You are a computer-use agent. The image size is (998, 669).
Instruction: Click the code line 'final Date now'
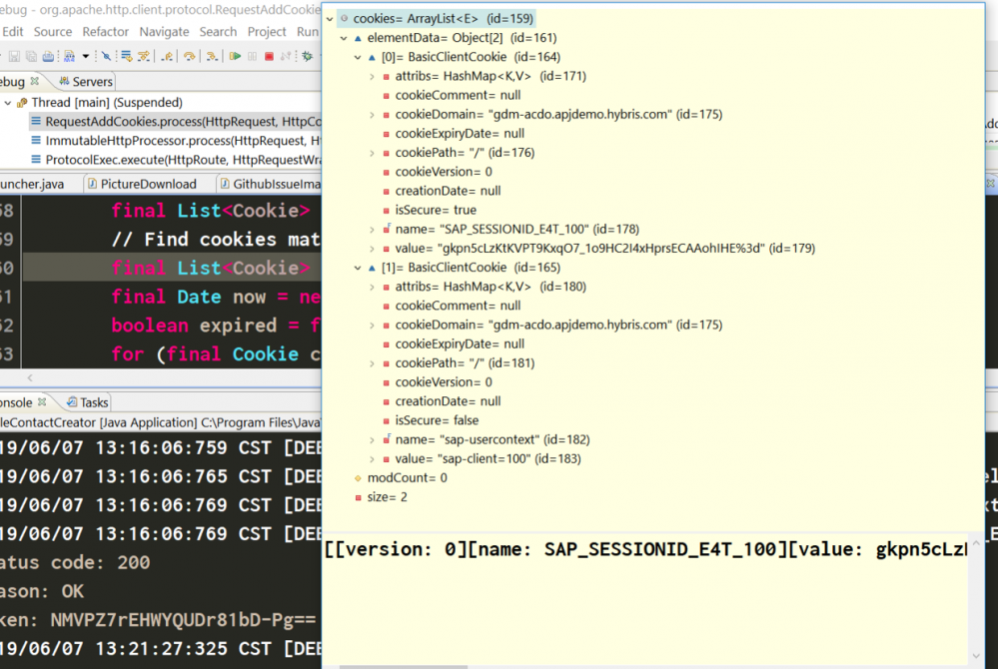pyautogui.click(x=216, y=297)
